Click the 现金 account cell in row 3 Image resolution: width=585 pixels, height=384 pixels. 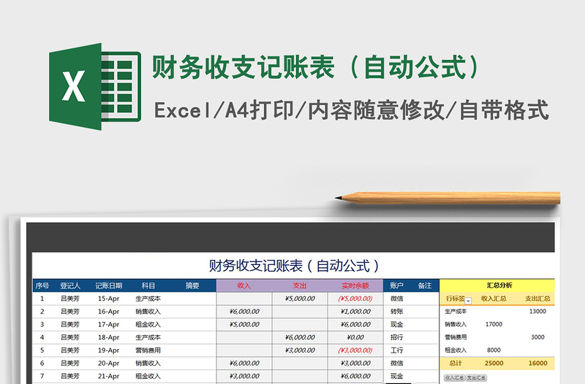click(396, 324)
